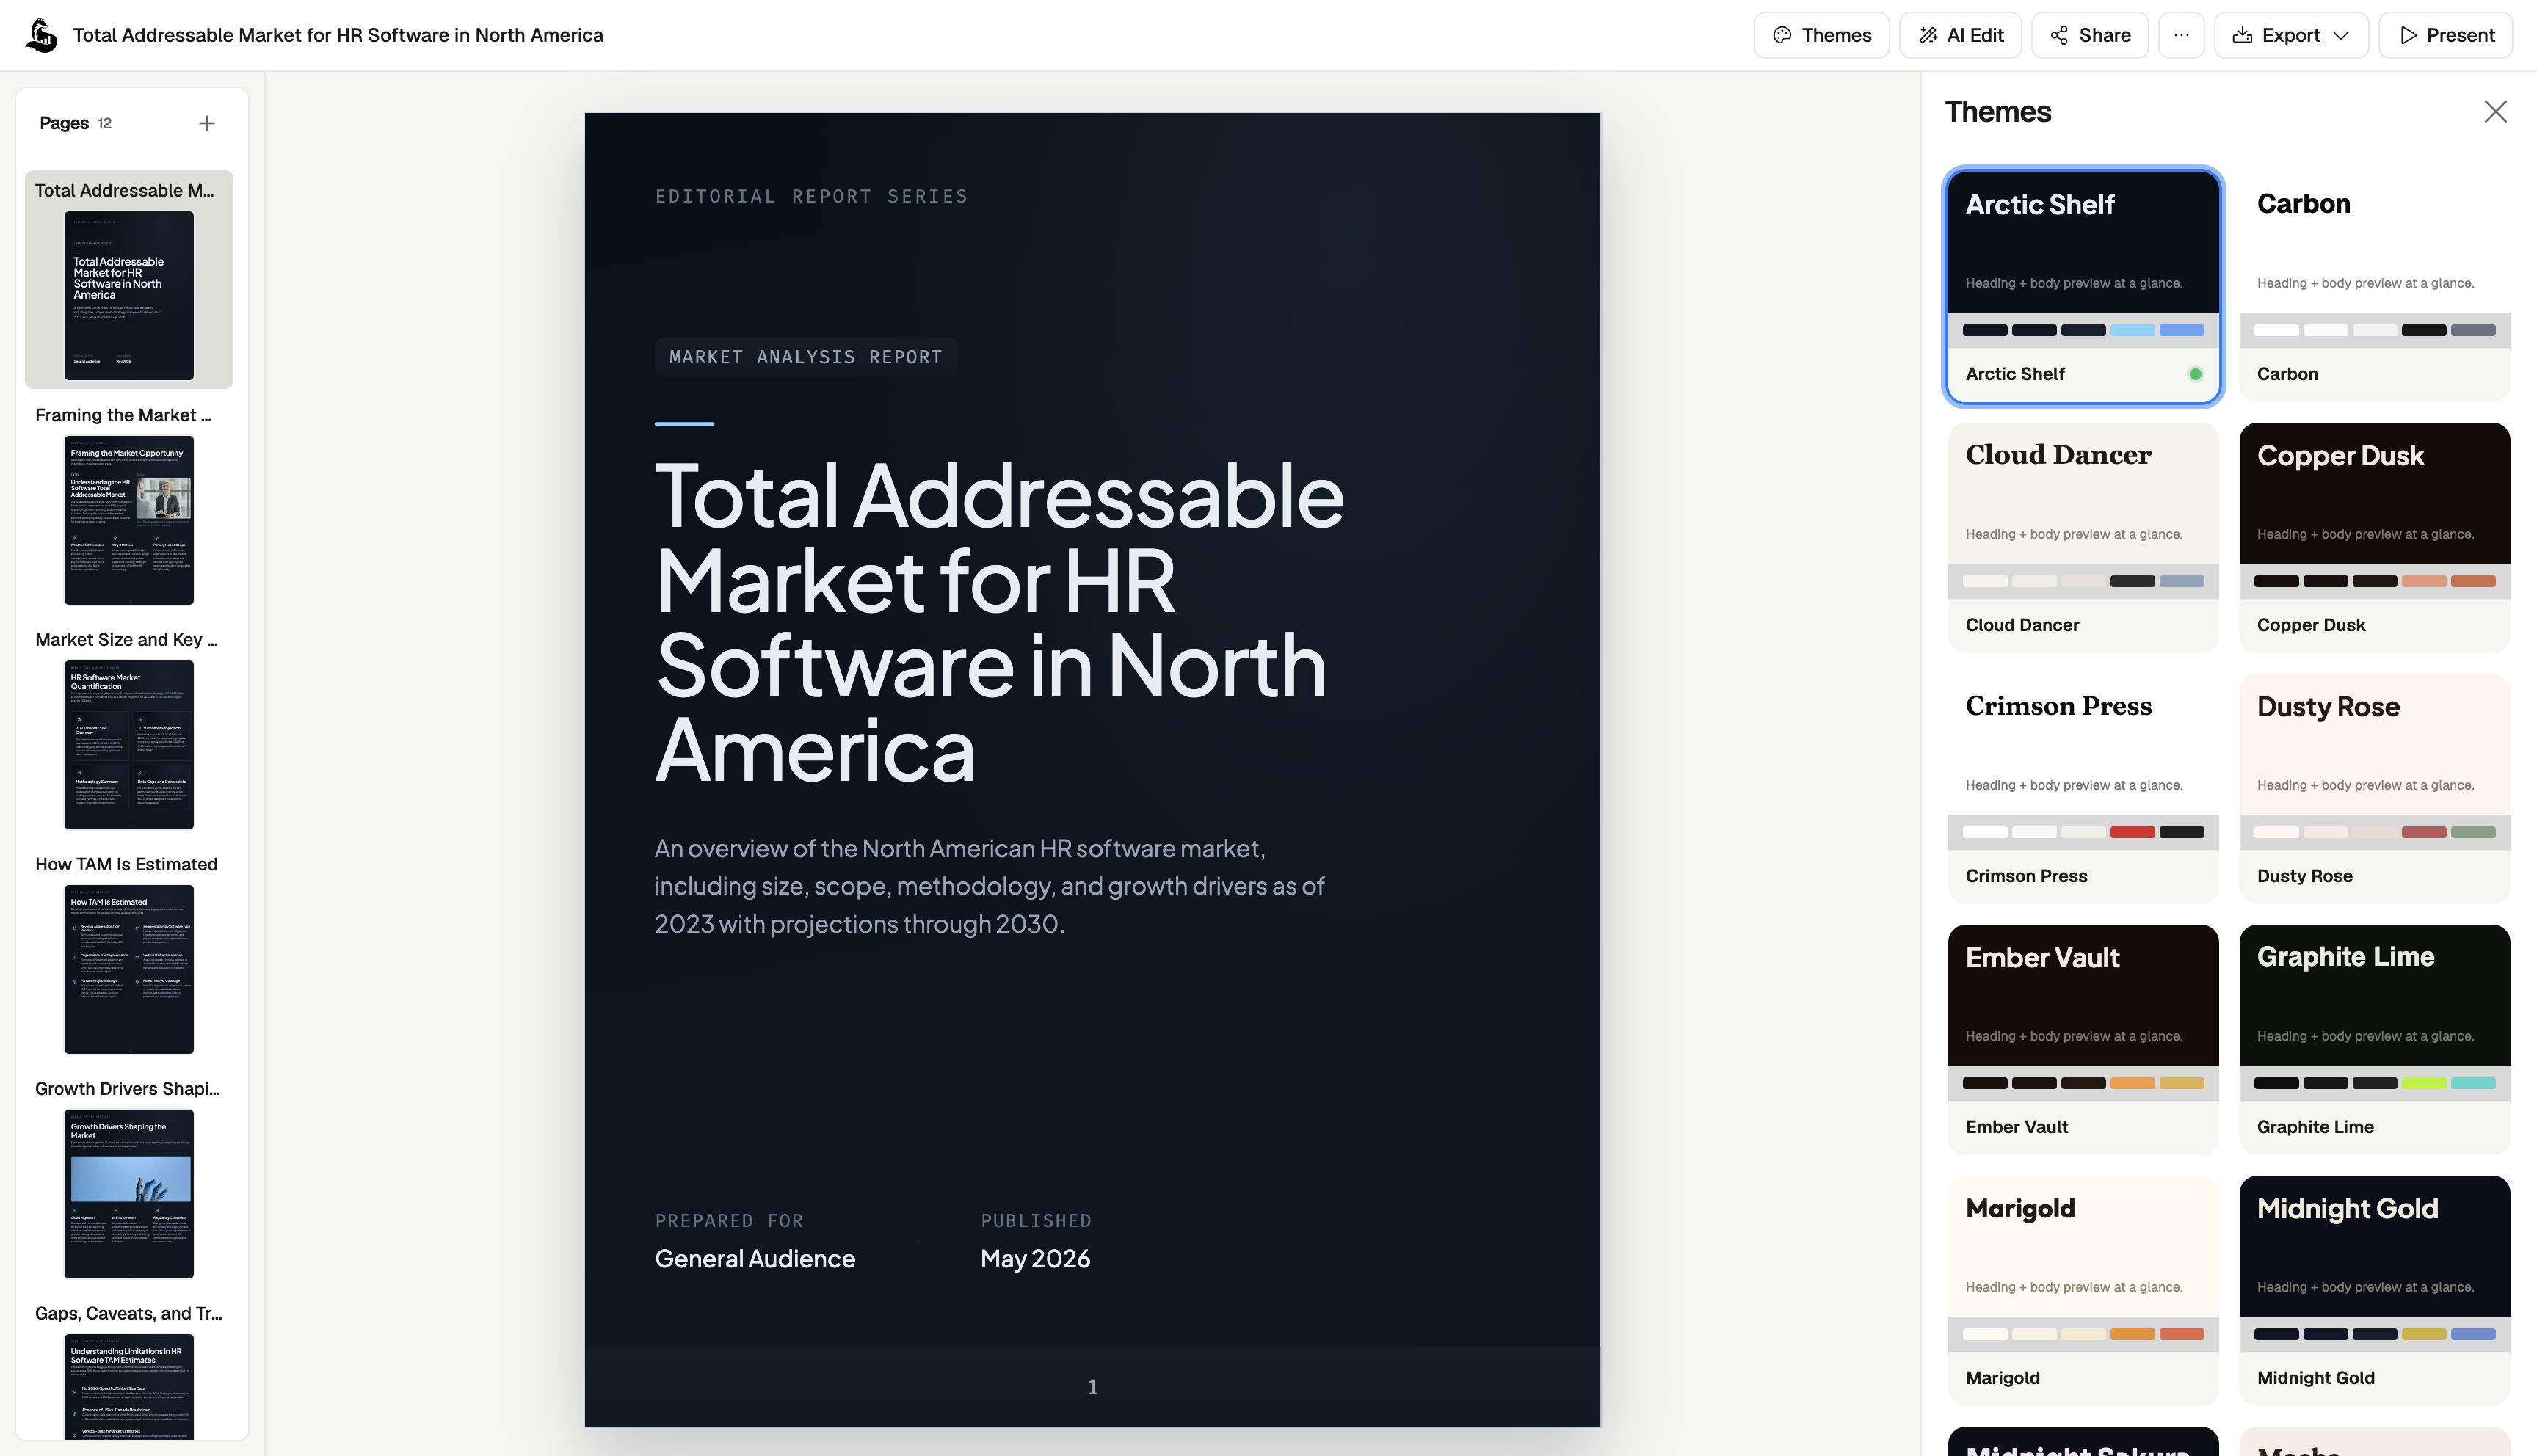
Task: Open the more options ellipsis menu
Action: (2181, 35)
